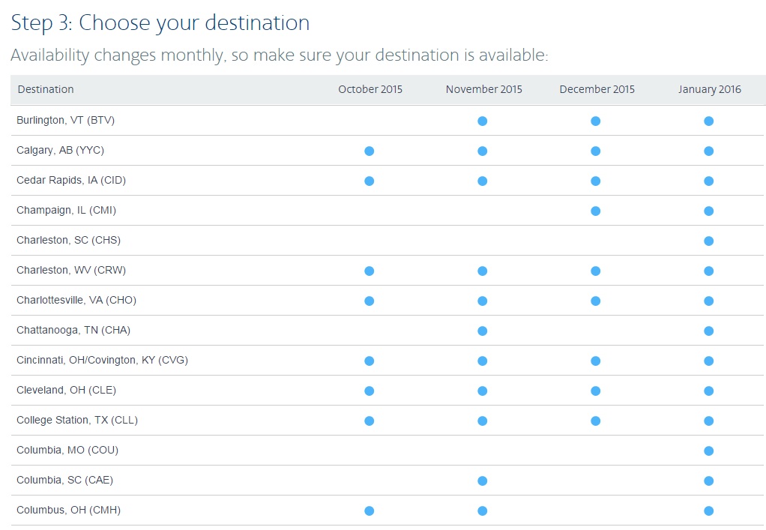Click College Station January 2016 dot
Image resolution: width=766 pixels, height=530 pixels.
tap(708, 421)
